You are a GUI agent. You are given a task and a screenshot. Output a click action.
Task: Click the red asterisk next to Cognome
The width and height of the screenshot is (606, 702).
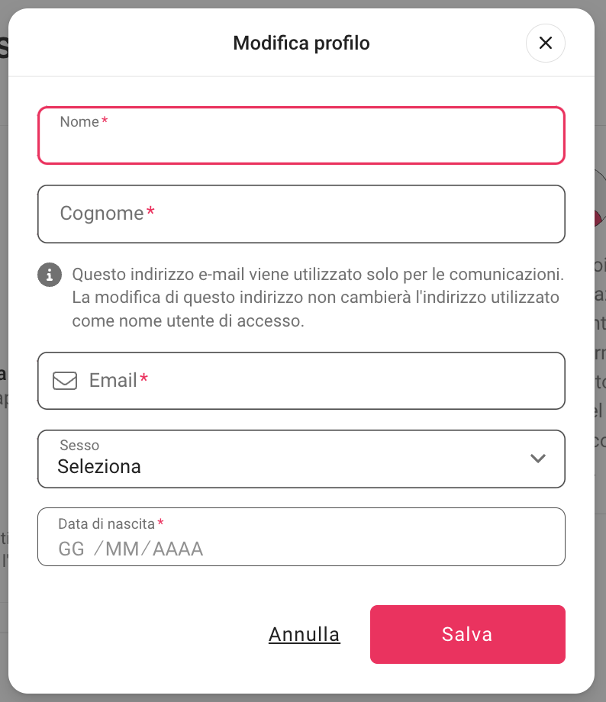(x=150, y=211)
